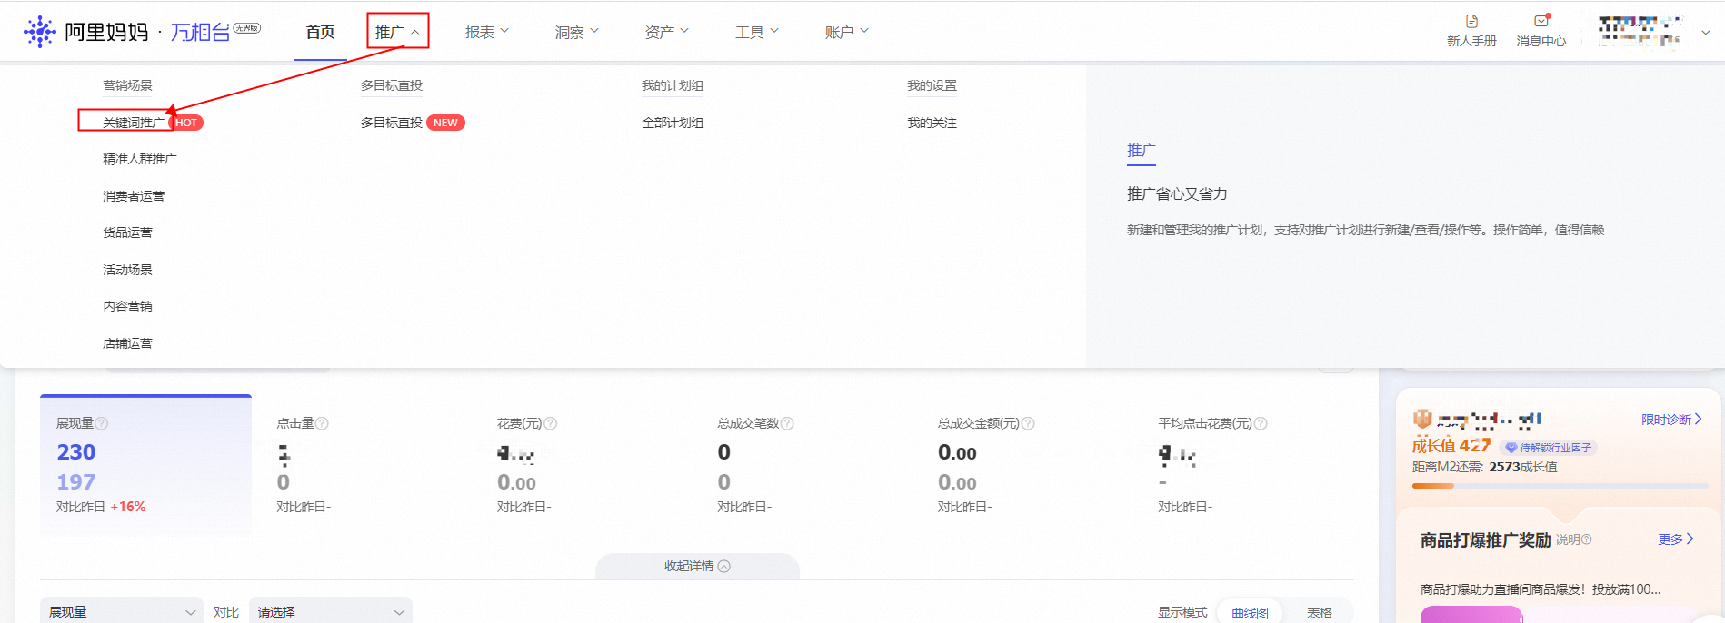Screen dimensions: 1725x623
Task: Open 多目标直投 NEW menu entry
Action: coord(392,123)
